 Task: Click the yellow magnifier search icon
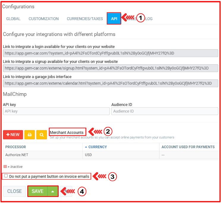coord(41,135)
